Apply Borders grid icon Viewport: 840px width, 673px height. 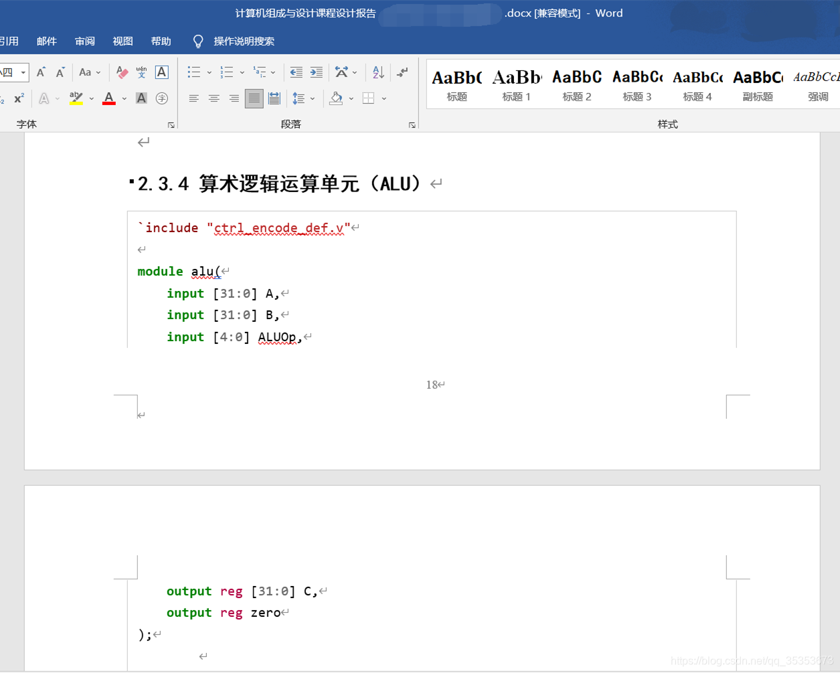(x=368, y=98)
